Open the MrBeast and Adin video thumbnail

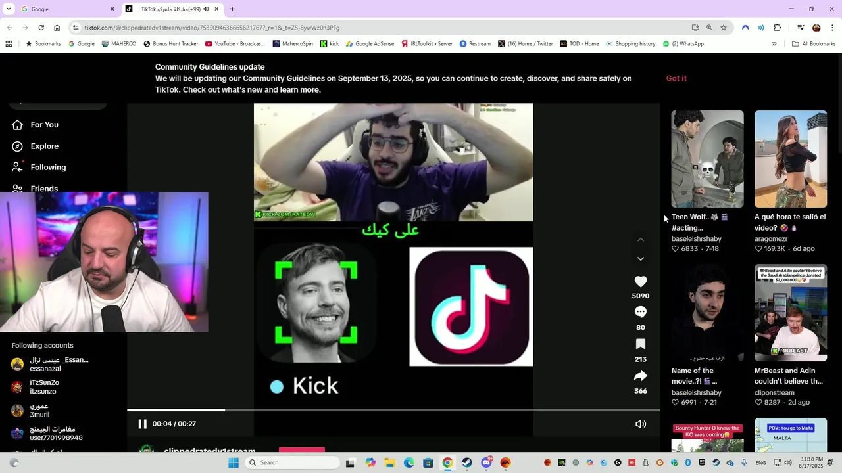click(791, 313)
